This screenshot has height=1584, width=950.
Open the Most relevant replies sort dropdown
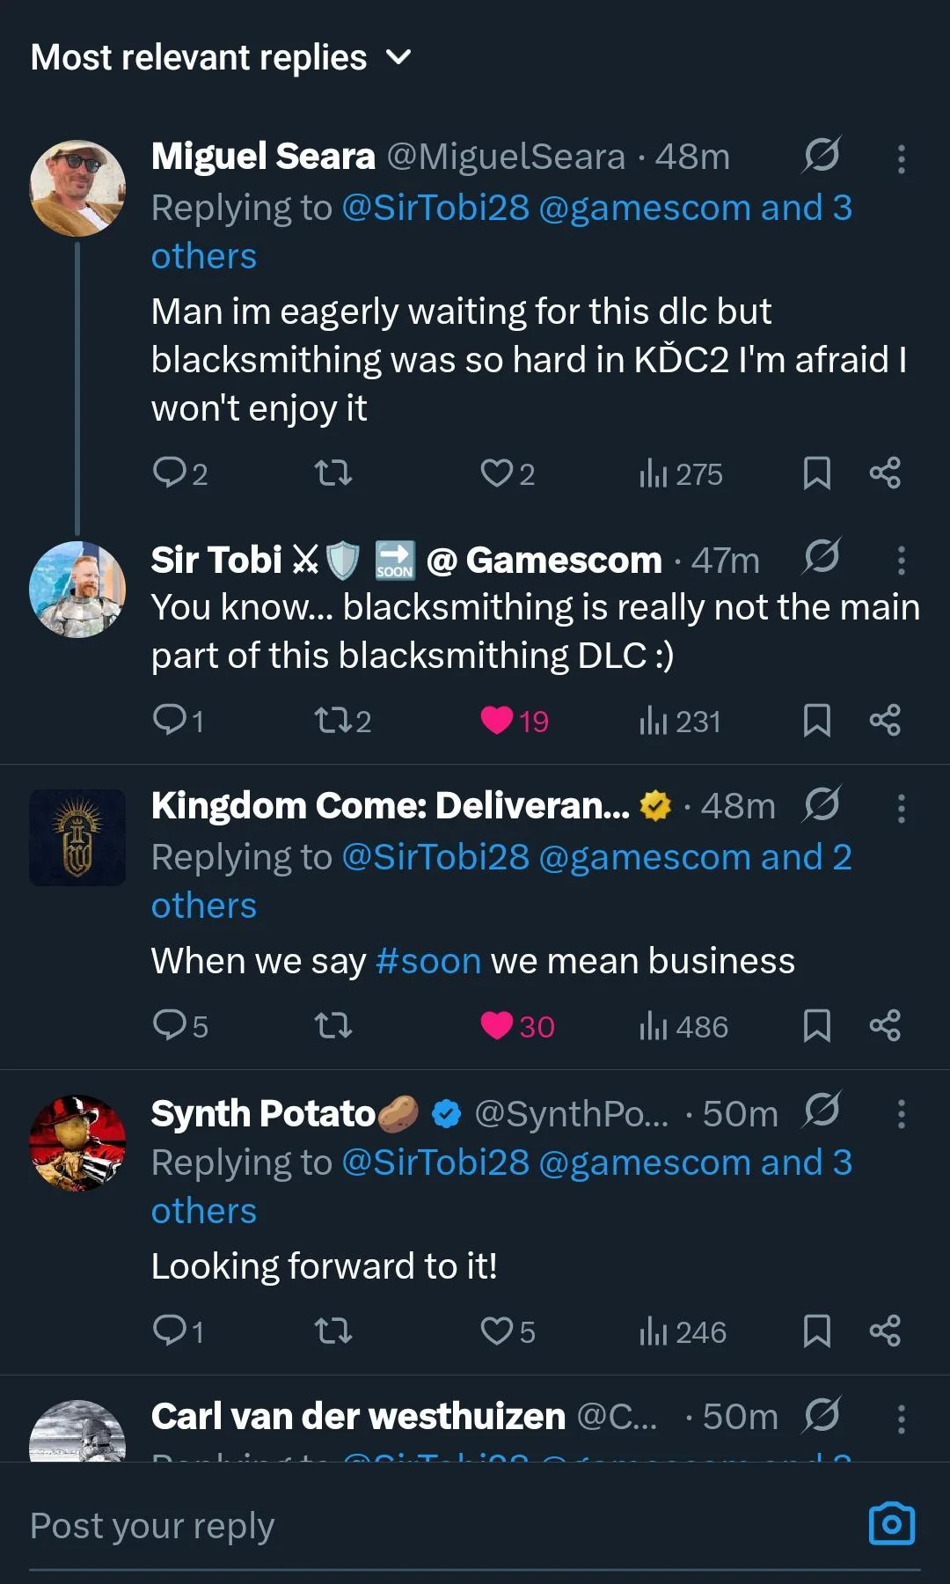[221, 58]
